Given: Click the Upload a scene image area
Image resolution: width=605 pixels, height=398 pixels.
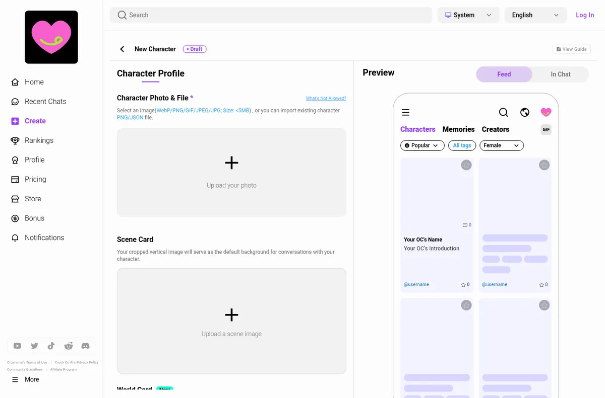Looking at the screenshot, I should [231, 321].
